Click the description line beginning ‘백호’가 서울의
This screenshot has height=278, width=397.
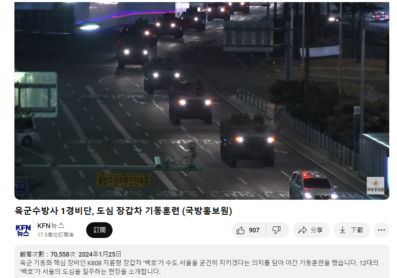coord(90,272)
